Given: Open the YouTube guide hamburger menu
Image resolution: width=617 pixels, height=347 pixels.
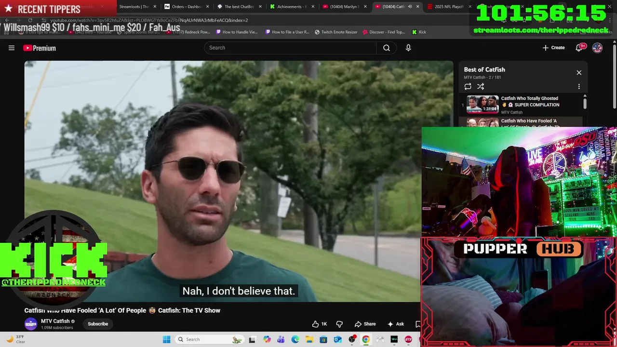Looking at the screenshot, I should [12, 48].
